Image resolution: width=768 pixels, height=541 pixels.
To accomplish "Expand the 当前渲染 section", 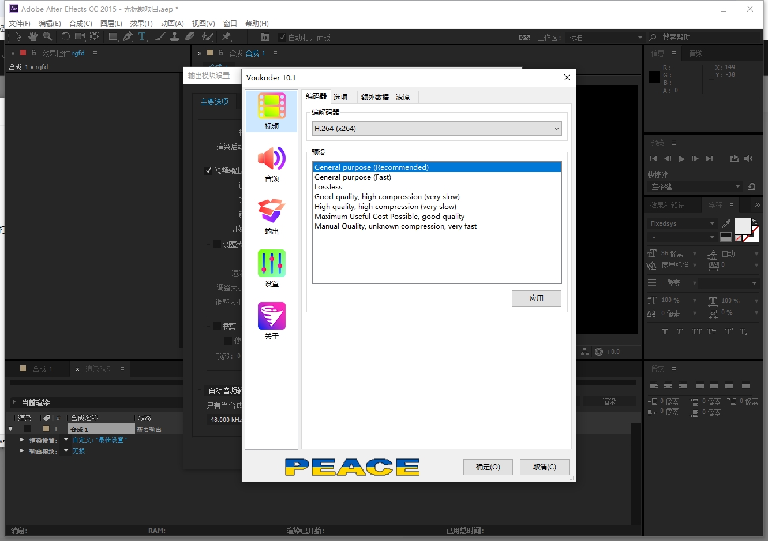I will (14, 402).
